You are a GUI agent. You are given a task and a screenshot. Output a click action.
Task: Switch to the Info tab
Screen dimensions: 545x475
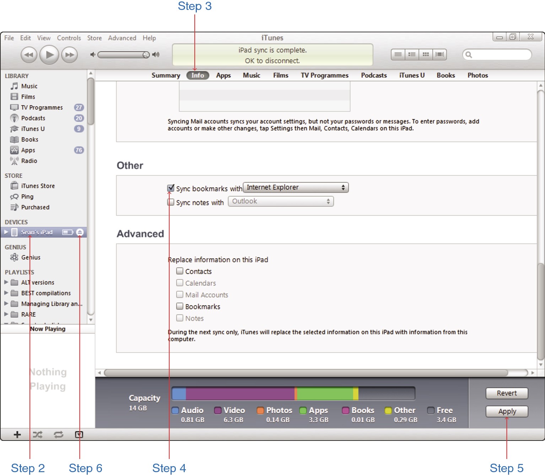198,75
